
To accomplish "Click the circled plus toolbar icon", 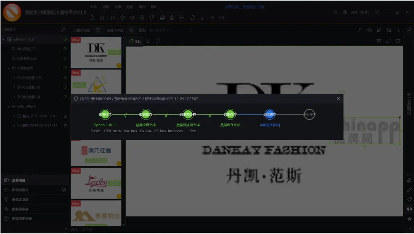I will pyautogui.click(x=142, y=18).
